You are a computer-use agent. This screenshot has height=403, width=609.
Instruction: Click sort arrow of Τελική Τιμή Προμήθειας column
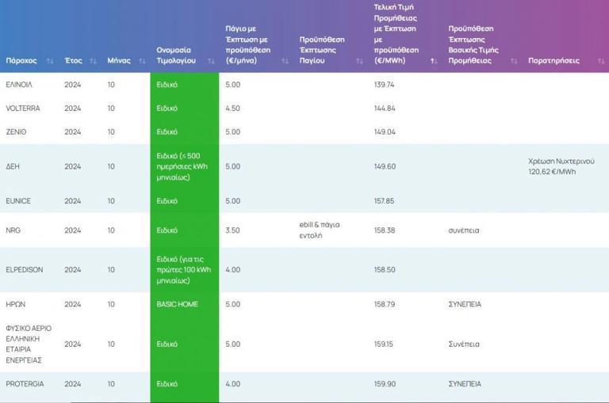[x=434, y=61]
